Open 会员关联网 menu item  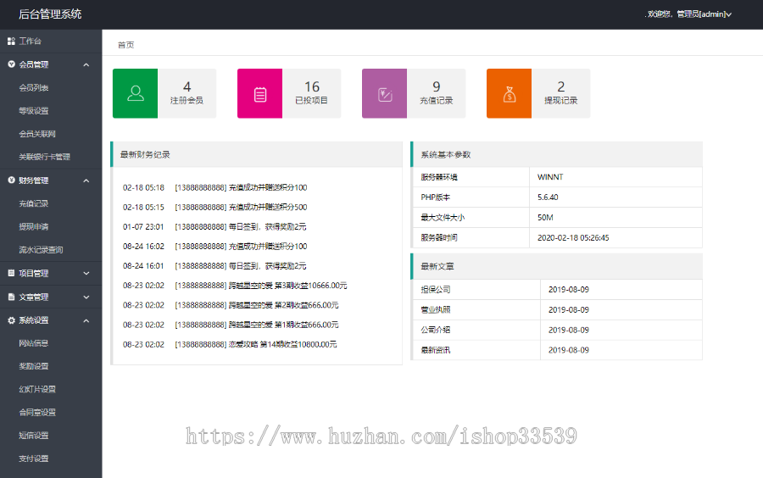37,134
